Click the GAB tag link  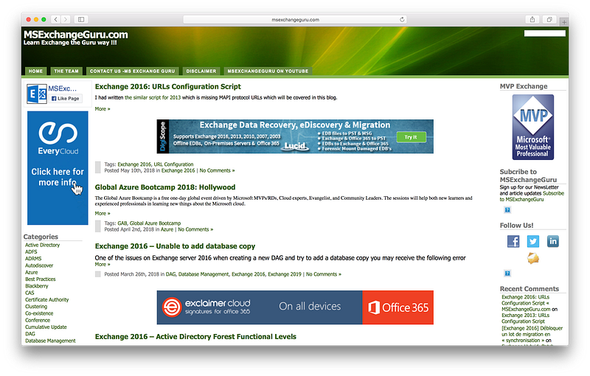pyautogui.click(x=122, y=223)
